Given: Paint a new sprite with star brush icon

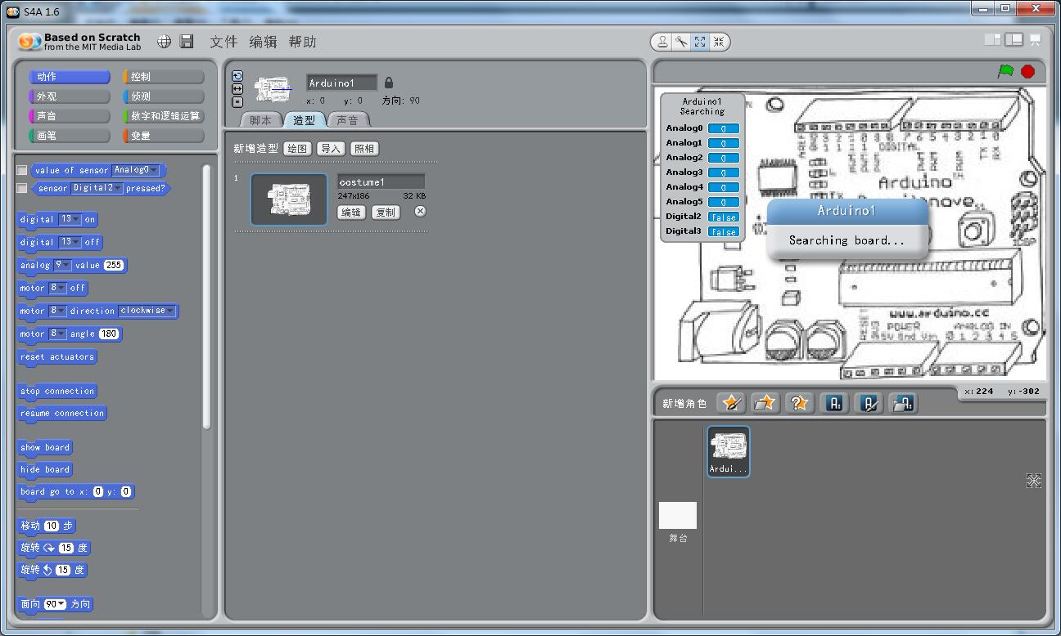Looking at the screenshot, I should click(731, 403).
